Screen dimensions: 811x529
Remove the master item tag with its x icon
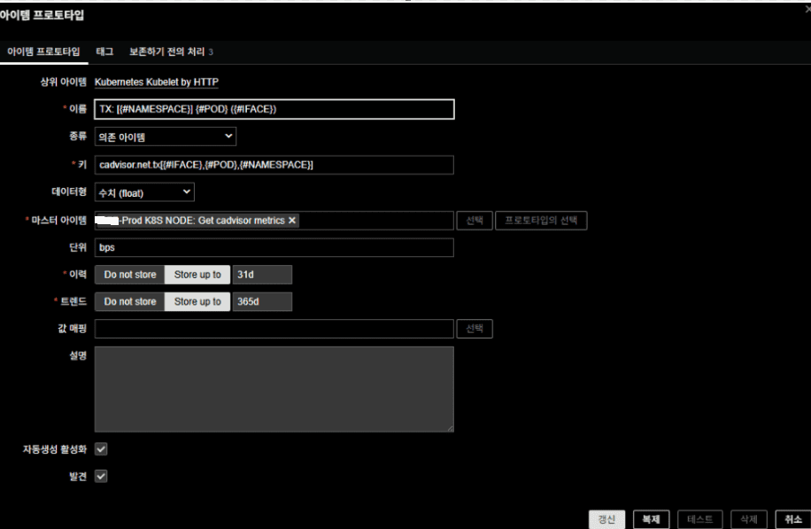pyautogui.click(x=292, y=221)
